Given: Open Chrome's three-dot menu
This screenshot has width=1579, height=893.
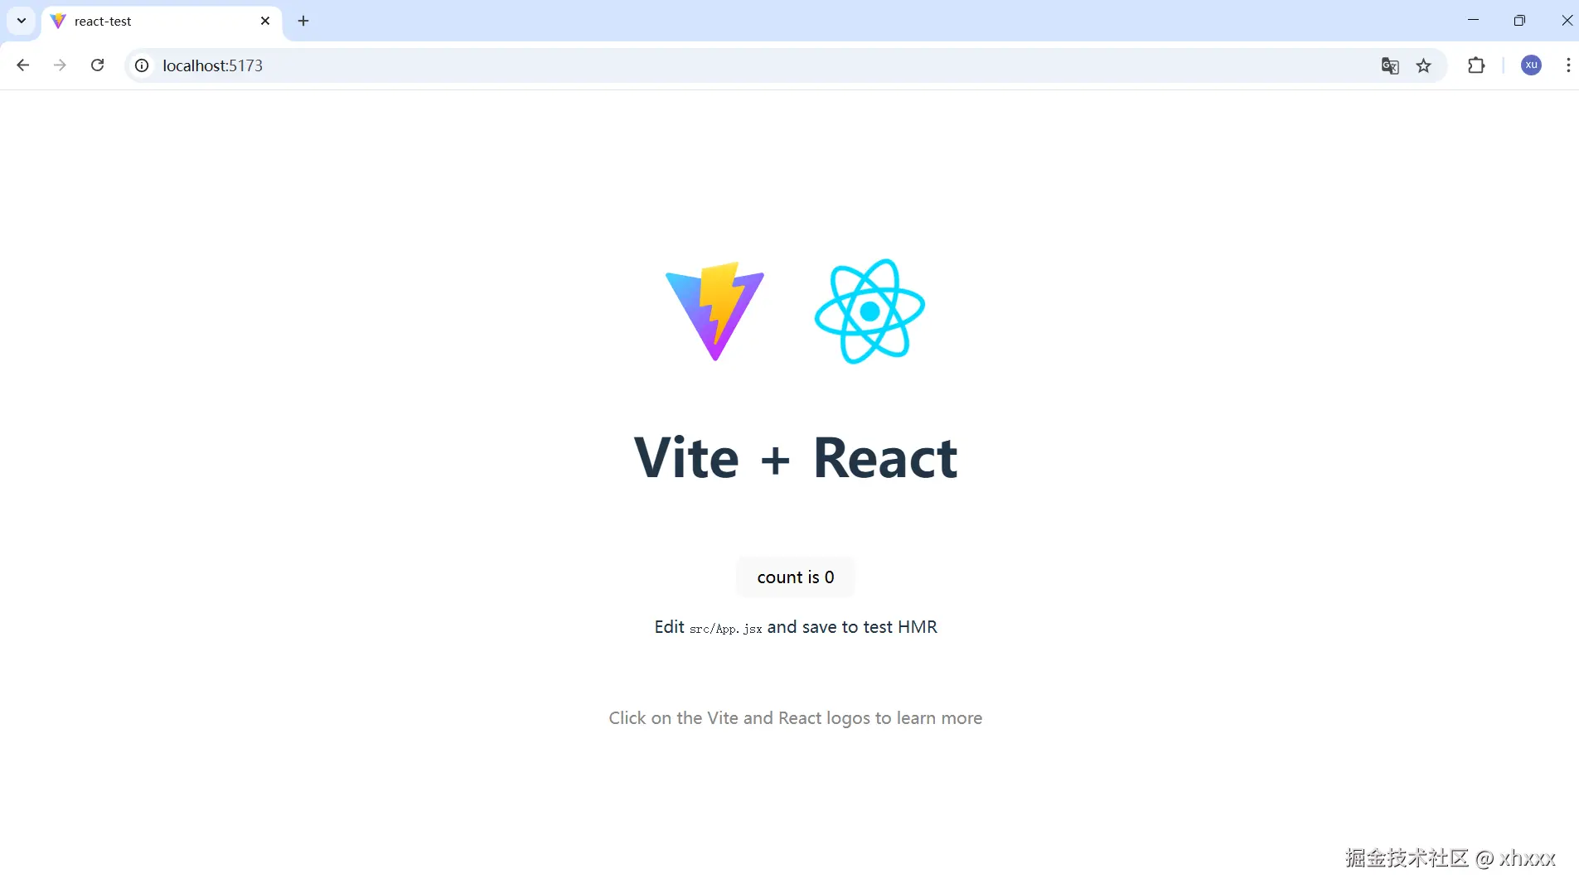Looking at the screenshot, I should [x=1568, y=65].
